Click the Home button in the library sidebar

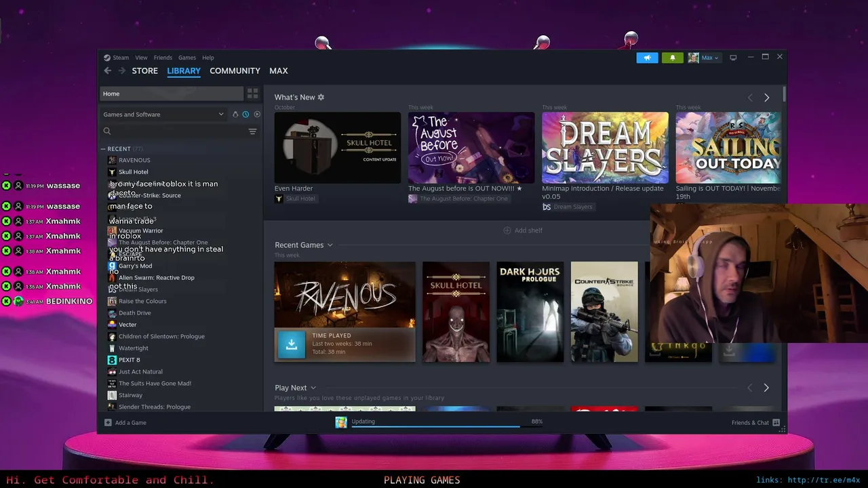coord(172,94)
